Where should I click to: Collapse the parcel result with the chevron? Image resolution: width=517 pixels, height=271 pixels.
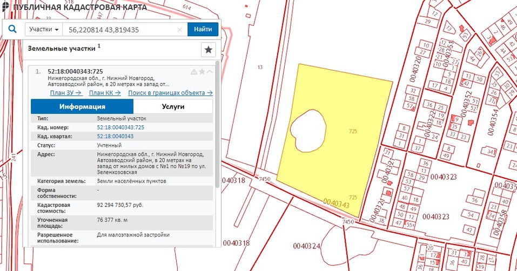pyautogui.click(x=210, y=71)
